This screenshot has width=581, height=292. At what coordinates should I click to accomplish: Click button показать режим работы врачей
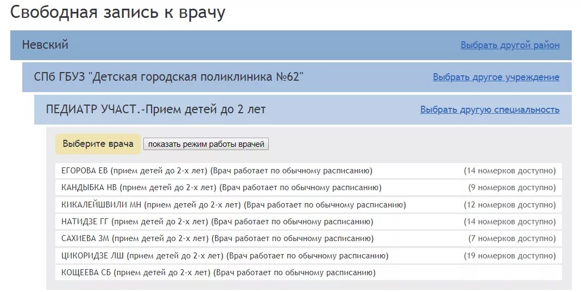pyautogui.click(x=206, y=144)
